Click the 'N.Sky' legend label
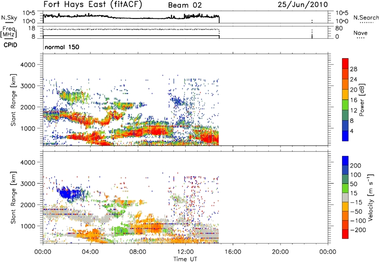The image size is (379, 262). pos(9,17)
